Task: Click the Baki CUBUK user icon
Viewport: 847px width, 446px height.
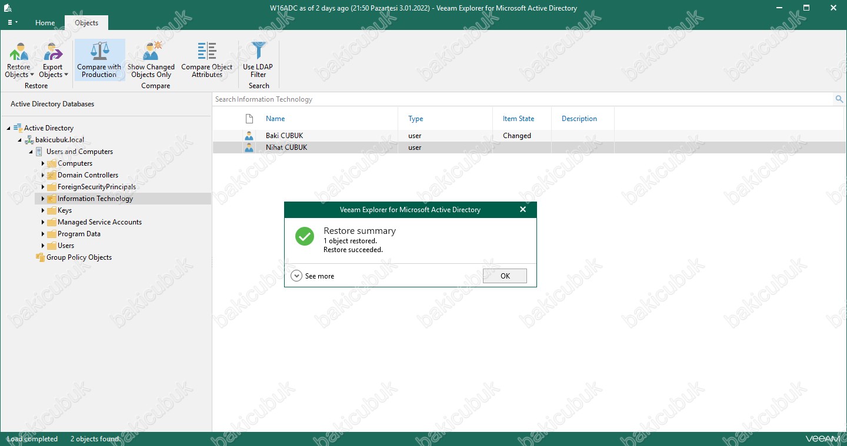Action: [249, 136]
